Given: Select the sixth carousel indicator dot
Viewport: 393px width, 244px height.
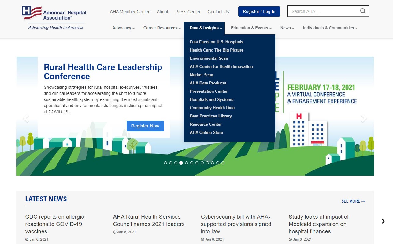Looking at the screenshot, I should [192, 163].
